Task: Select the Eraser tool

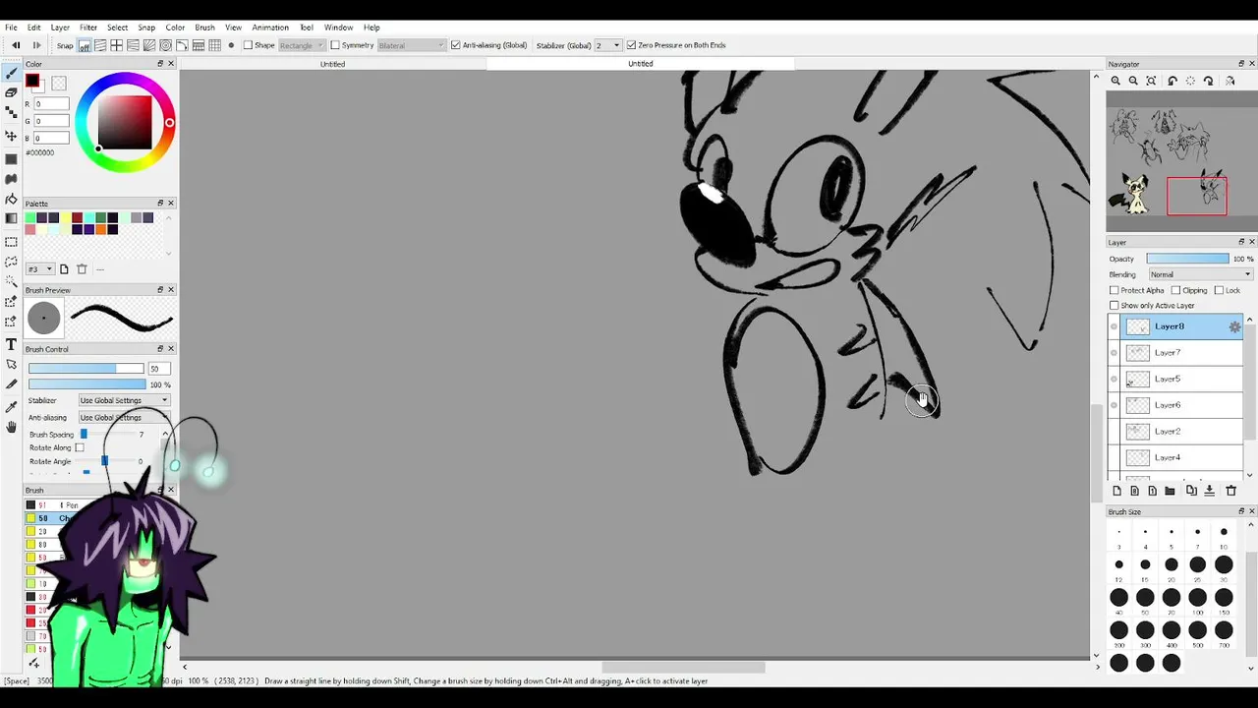Action: point(11,92)
